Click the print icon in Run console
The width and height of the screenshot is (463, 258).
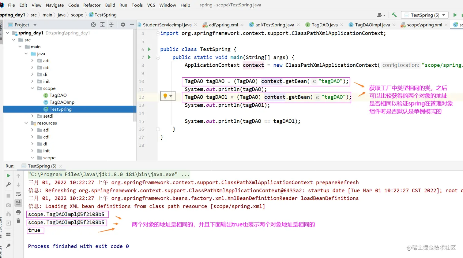pos(18,212)
